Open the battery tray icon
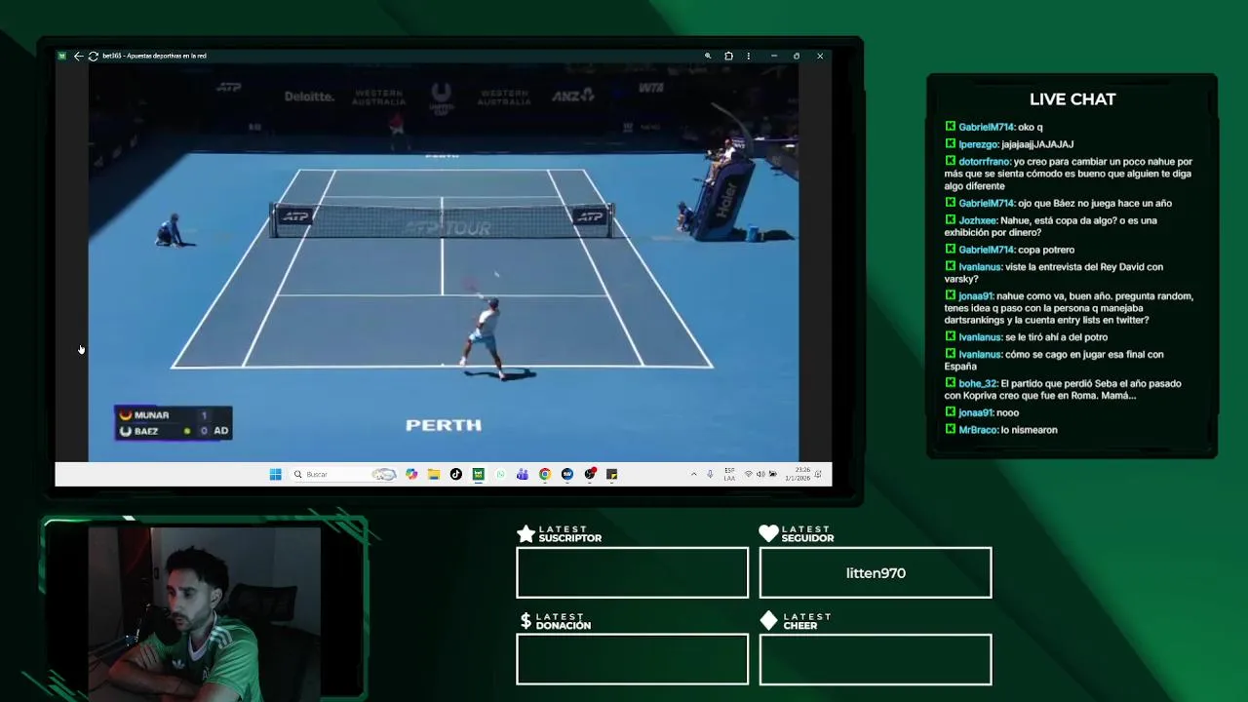This screenshot has height=702, width=1248. point(773,474)
